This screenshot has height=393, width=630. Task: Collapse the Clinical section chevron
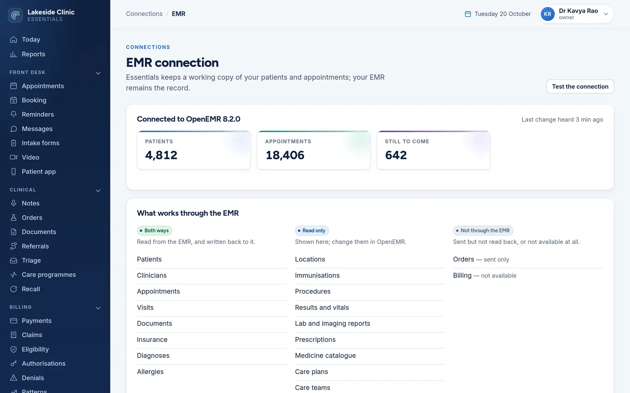coord(98,191)
